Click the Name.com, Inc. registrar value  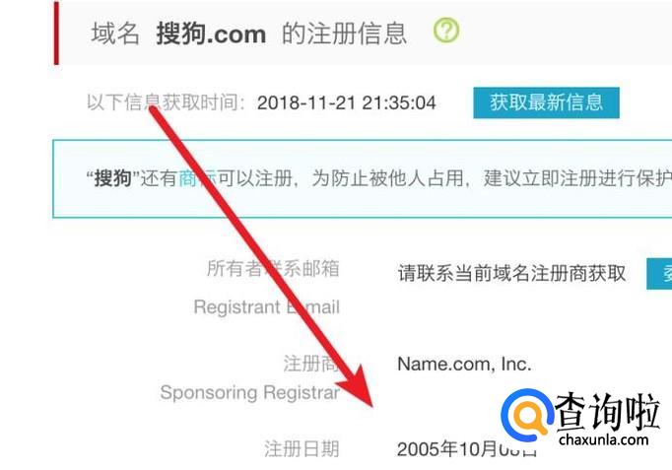464,365
